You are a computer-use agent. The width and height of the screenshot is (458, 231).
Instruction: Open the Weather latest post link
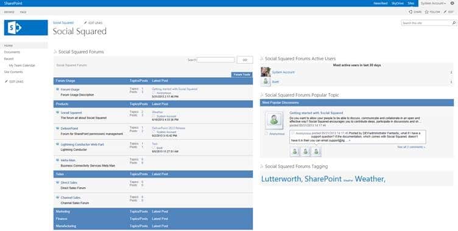(157, 112)
